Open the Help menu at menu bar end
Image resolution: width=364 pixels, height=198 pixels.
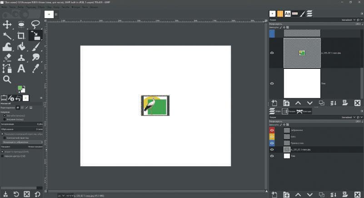point(94,7)
